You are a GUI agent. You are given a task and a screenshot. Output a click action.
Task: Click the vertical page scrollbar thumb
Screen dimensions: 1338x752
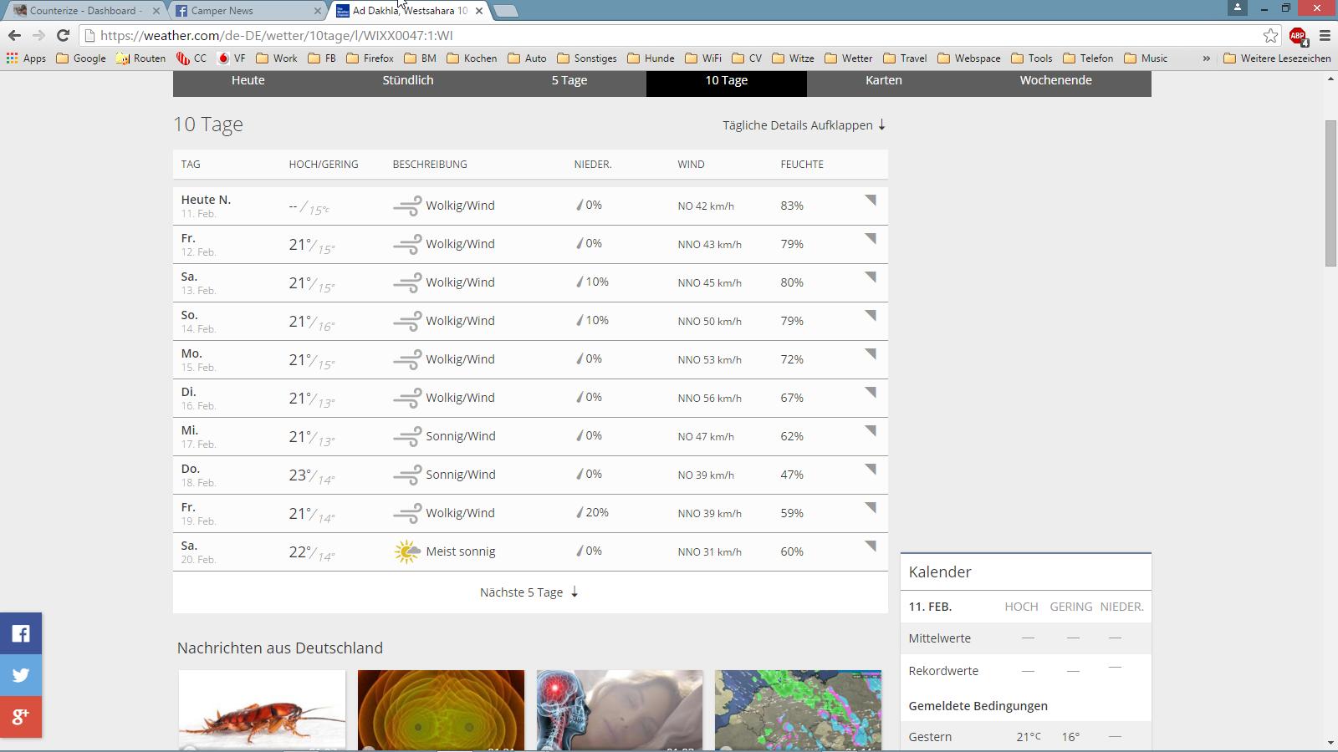coord(1330,194)
